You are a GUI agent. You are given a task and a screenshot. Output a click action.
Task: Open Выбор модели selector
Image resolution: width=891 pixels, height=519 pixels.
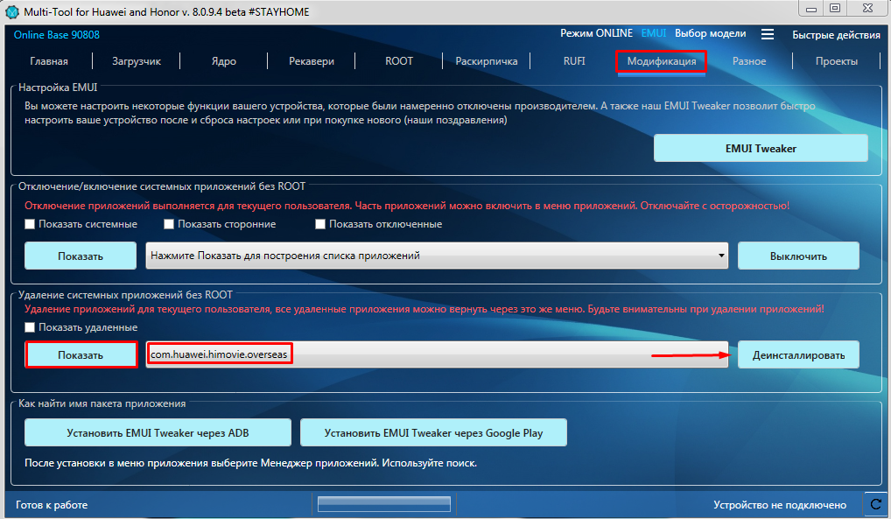click(711, 33)
